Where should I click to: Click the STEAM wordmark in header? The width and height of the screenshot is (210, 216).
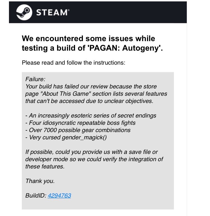point(53,12)
